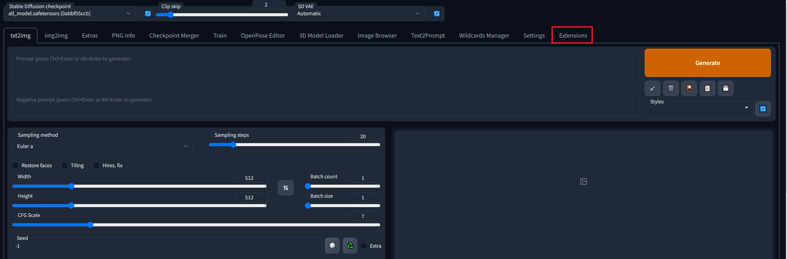Viewport: 787px width, 259px height.
Task: Adjust the Height slider
Action: [139, 206]
